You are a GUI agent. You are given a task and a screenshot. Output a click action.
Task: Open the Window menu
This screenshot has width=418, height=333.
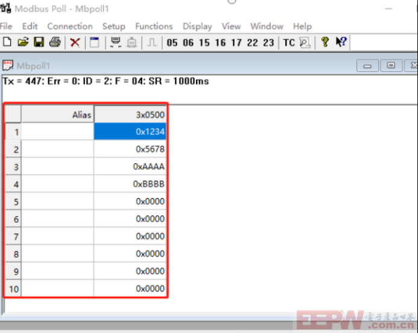tap(267, 26)
